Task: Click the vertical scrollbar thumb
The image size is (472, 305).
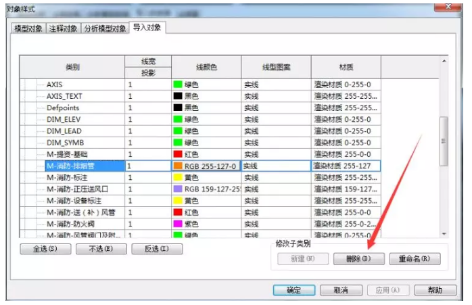Action: point(444,141)
